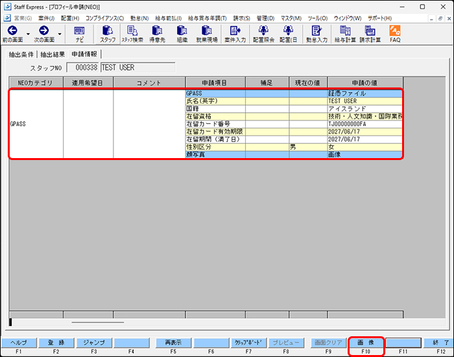Select the 証憑ファイル cell in GPASS row
The image size is (454, 357).
364,93
